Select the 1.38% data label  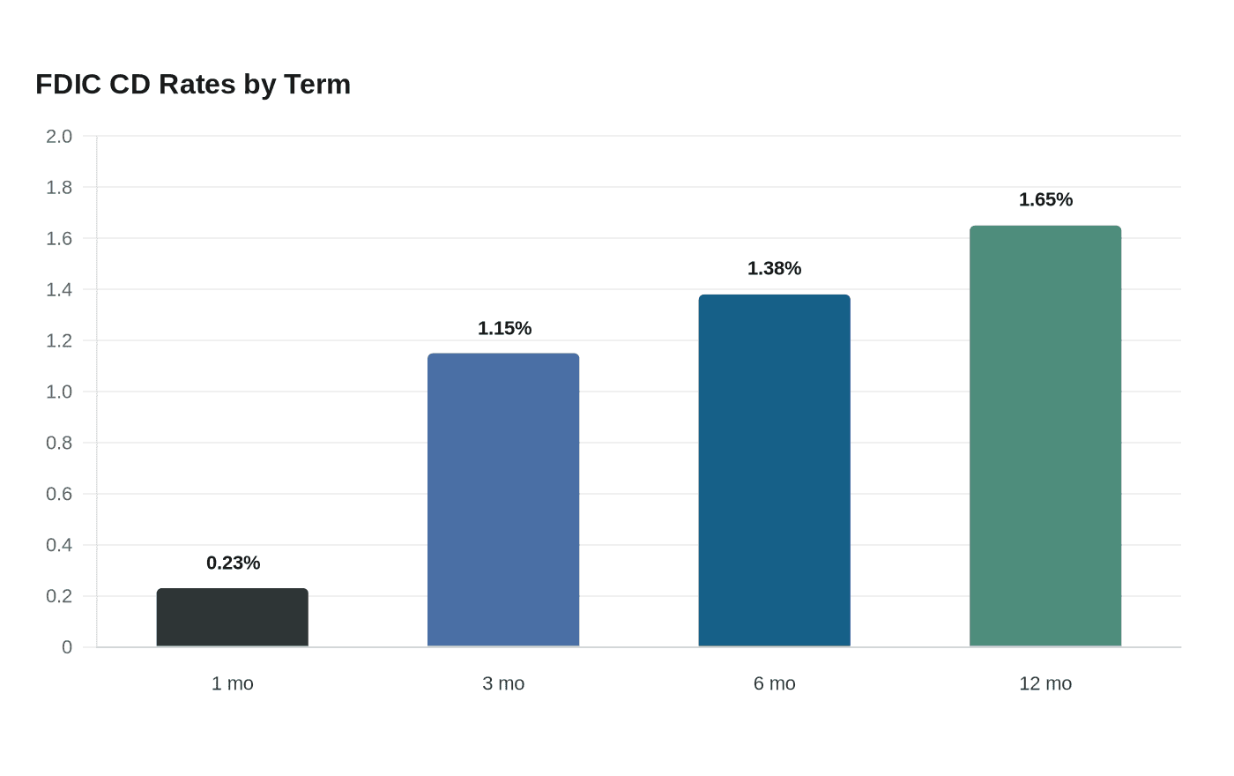(775, 268)
